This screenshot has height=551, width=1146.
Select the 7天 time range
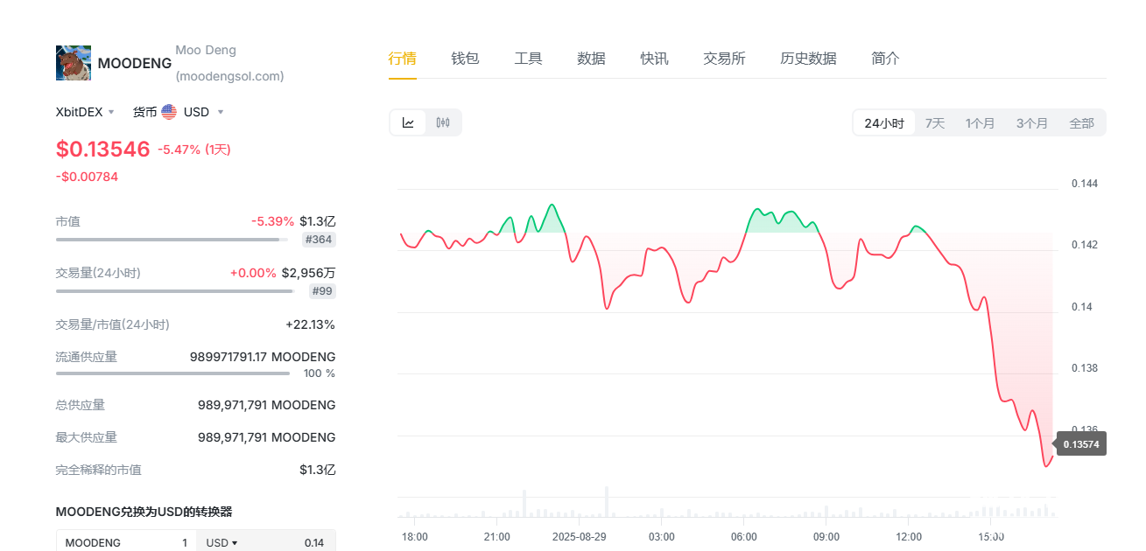tap(935, 123)
